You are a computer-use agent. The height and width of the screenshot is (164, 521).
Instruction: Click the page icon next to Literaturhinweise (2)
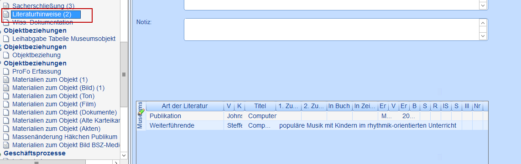pyautogui.click(x=6, y=14)
